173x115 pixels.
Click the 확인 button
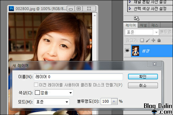(143, 77)
